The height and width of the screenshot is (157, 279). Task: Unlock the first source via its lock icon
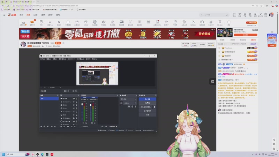tap(76, 98)
